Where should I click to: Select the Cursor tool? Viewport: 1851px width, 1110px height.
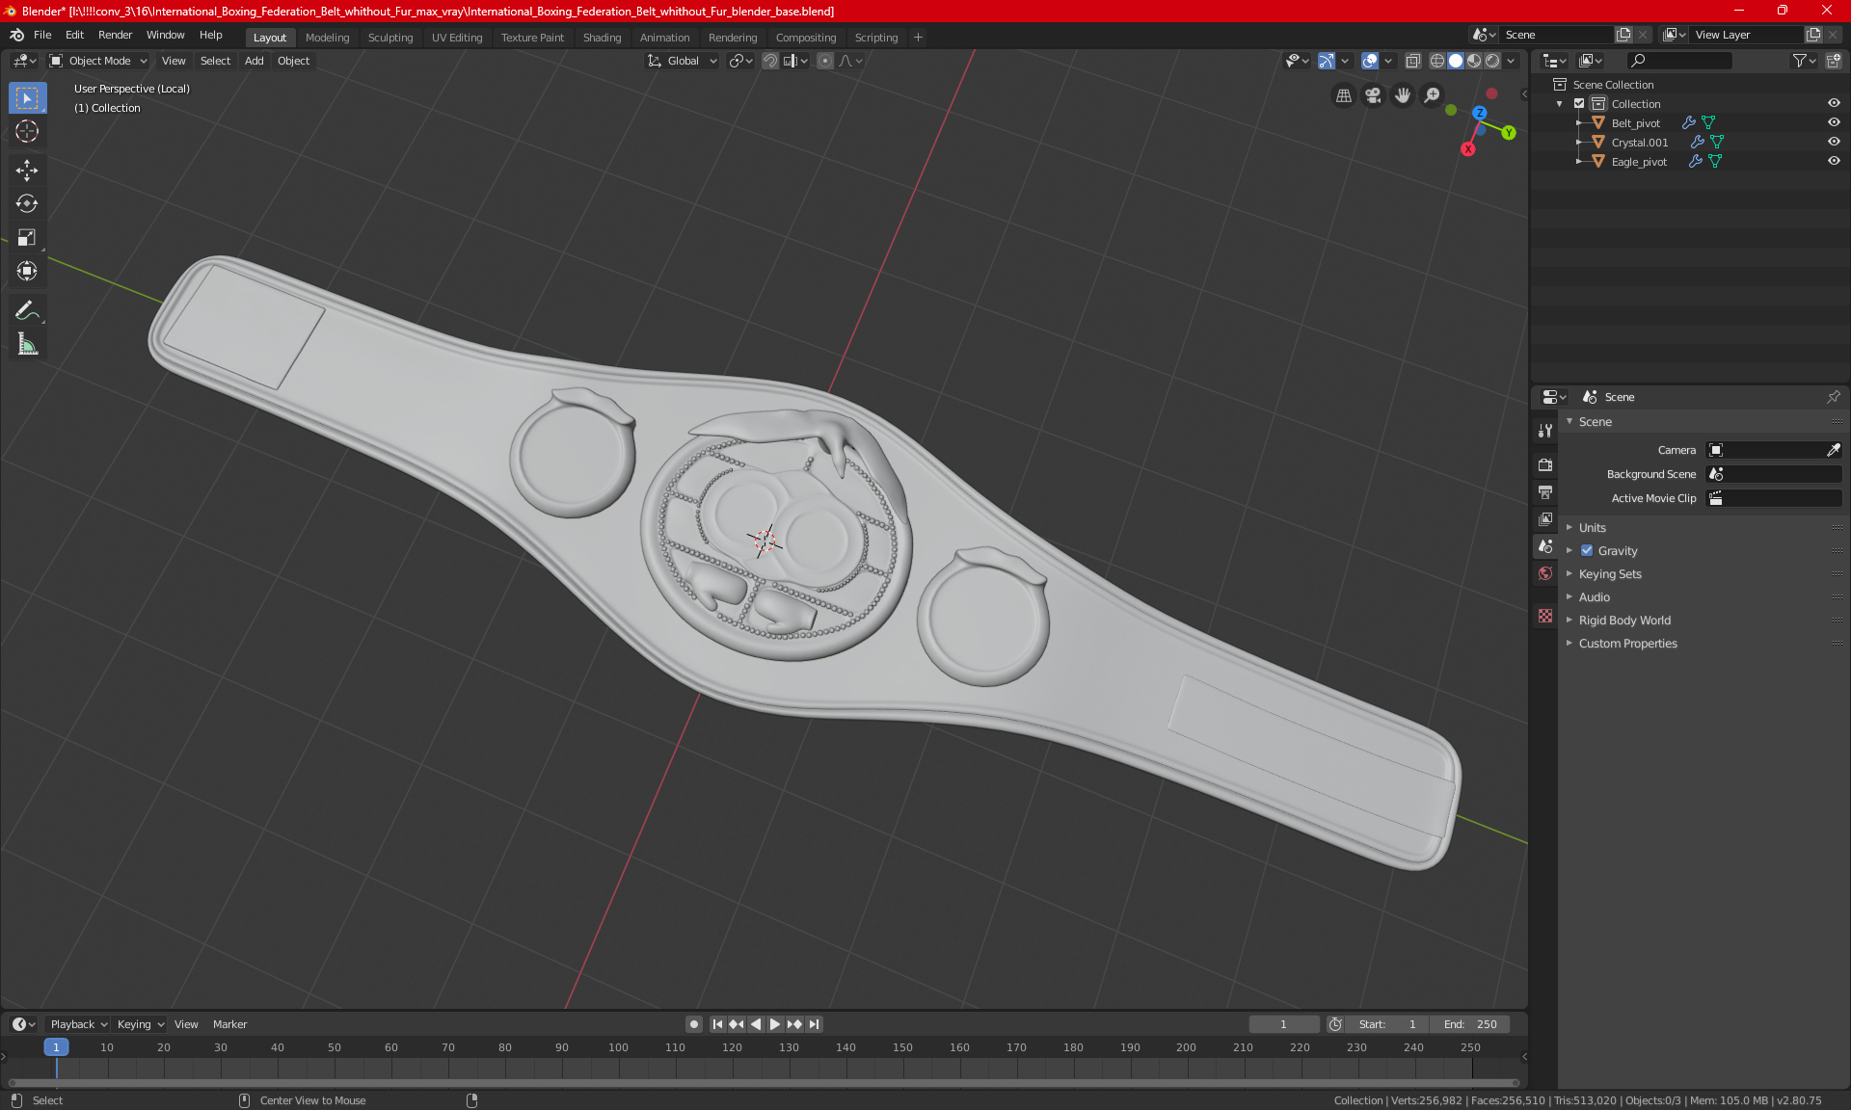[27, 131]
